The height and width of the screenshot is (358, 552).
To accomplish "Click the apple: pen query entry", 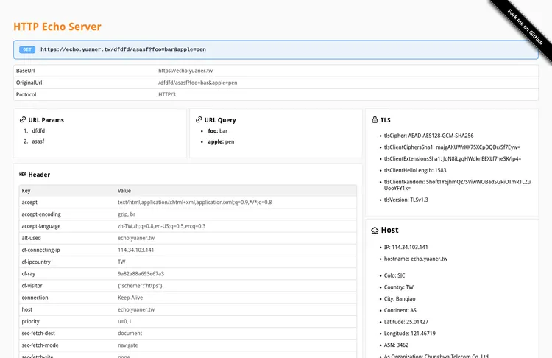I will click(221, 141).
